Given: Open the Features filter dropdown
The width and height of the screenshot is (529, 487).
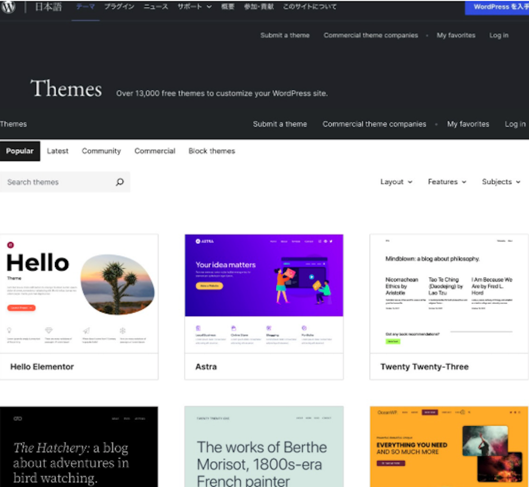Looking at the screenshot, I should pos(446,182).
